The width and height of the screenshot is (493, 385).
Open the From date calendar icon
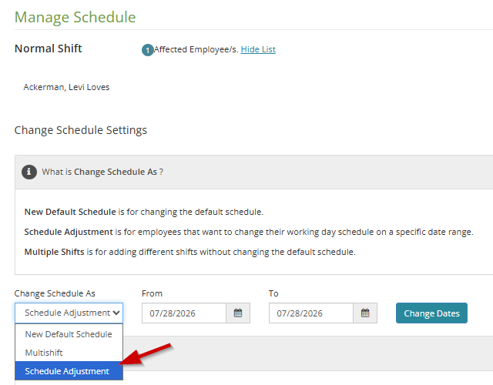(238, 313)
